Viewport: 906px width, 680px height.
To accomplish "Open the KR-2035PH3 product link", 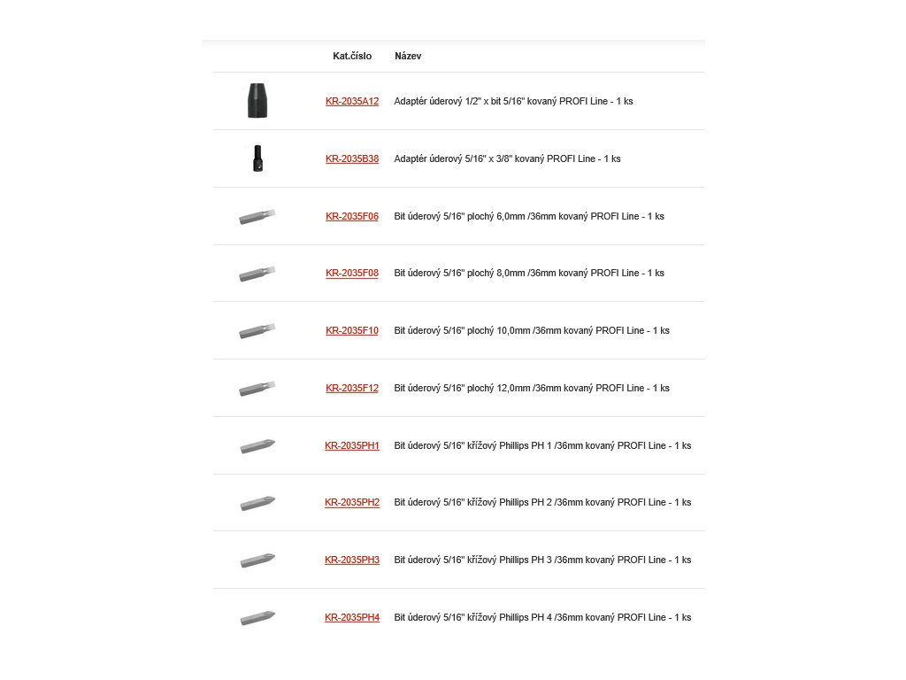I will 352,560.
